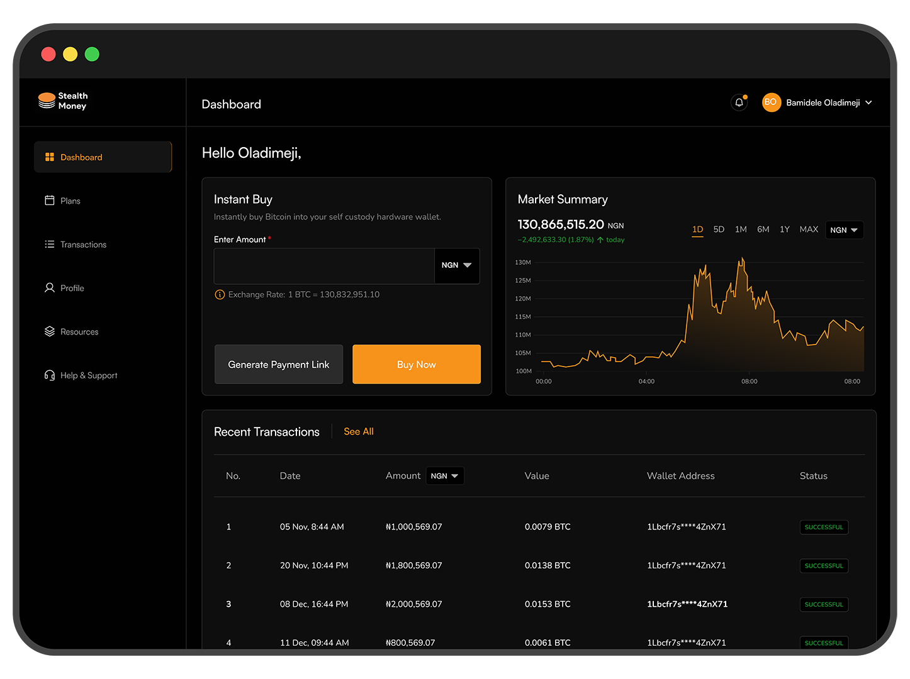Open the BO avatar badge
This screenshot has width=910, height=679.
tap(771, 102)
